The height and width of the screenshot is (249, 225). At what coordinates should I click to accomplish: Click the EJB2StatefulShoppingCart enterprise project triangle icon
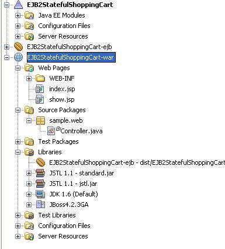click(19, 5)
